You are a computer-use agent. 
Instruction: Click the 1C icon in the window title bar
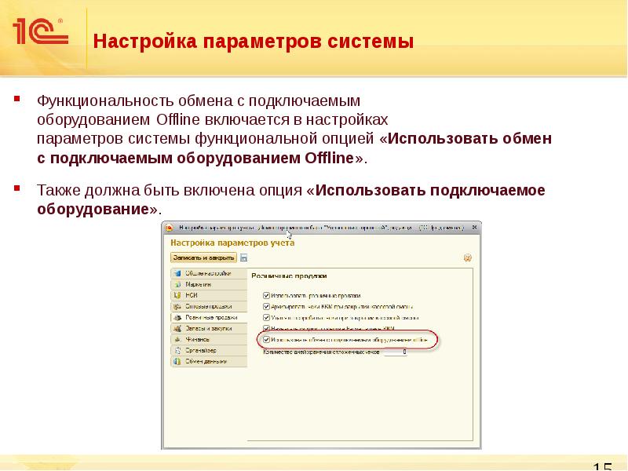170,228
